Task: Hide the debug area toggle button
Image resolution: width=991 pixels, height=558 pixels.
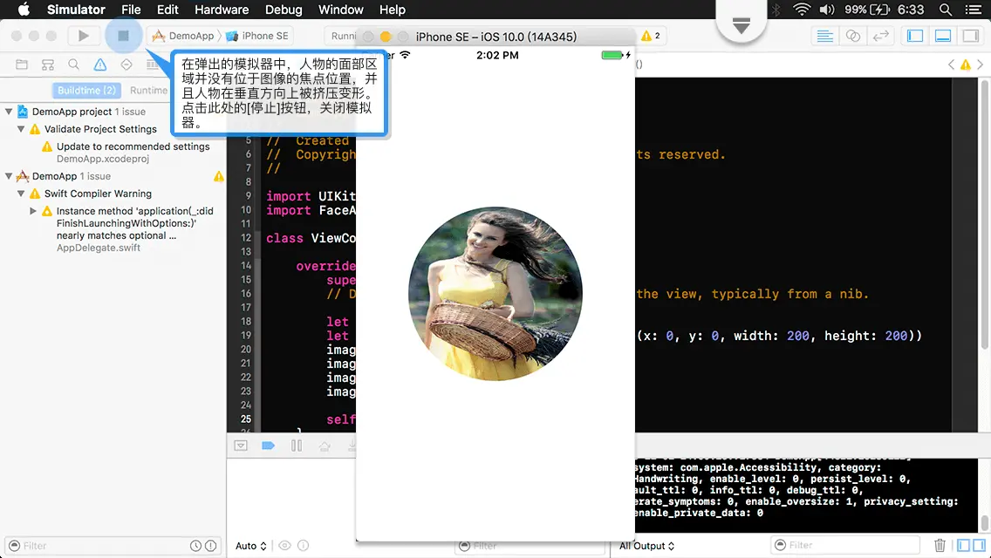Action: coord(241,446)
